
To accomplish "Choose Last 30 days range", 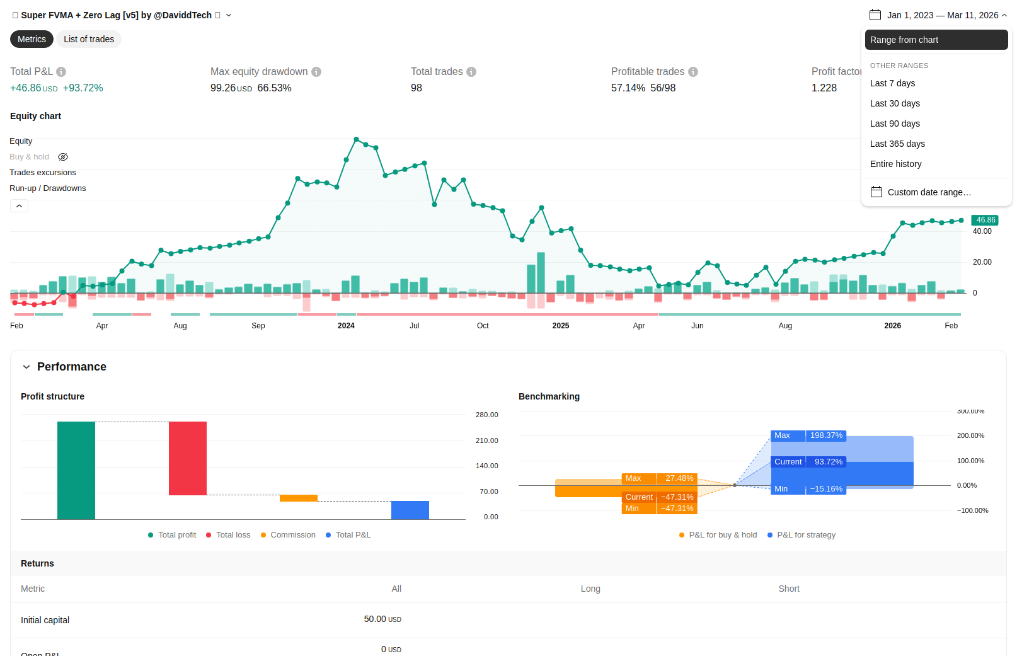I will coord(895,103).
